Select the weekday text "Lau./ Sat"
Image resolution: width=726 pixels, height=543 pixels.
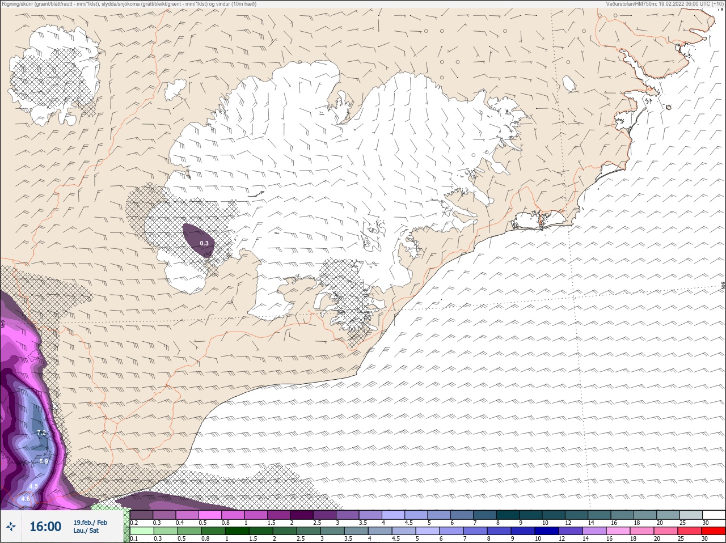click(x=86, y=531)
